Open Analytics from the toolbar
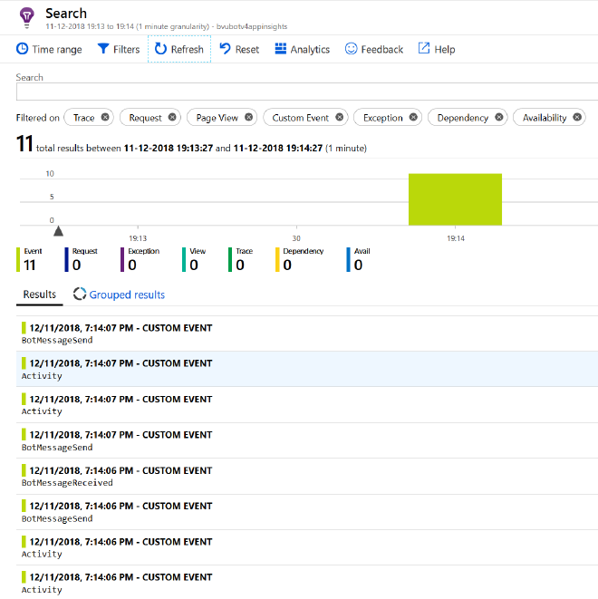Viewport: 598px width, 599px height. point(303,49)
